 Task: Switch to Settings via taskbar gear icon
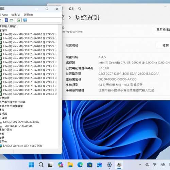coord(109,165)
